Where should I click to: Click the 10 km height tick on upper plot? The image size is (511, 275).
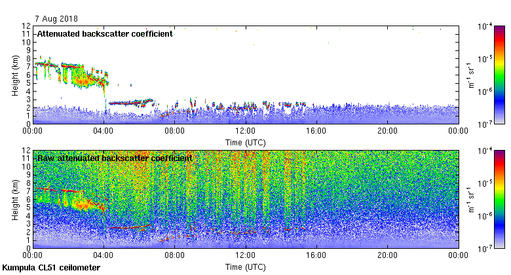[26, 43]
